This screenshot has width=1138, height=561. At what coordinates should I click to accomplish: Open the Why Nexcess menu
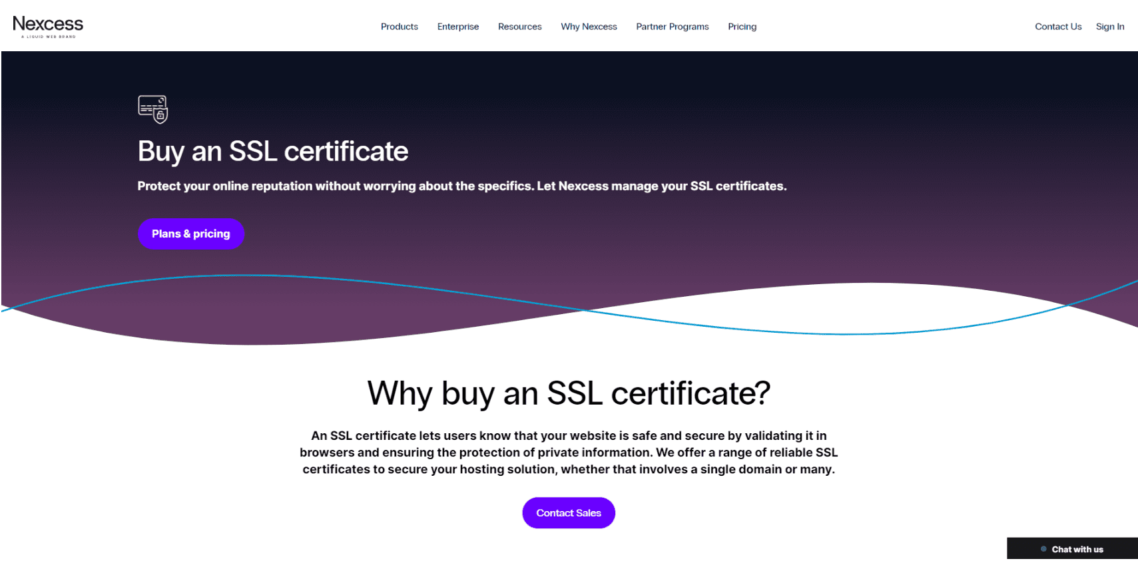click(x=589, y=27)
